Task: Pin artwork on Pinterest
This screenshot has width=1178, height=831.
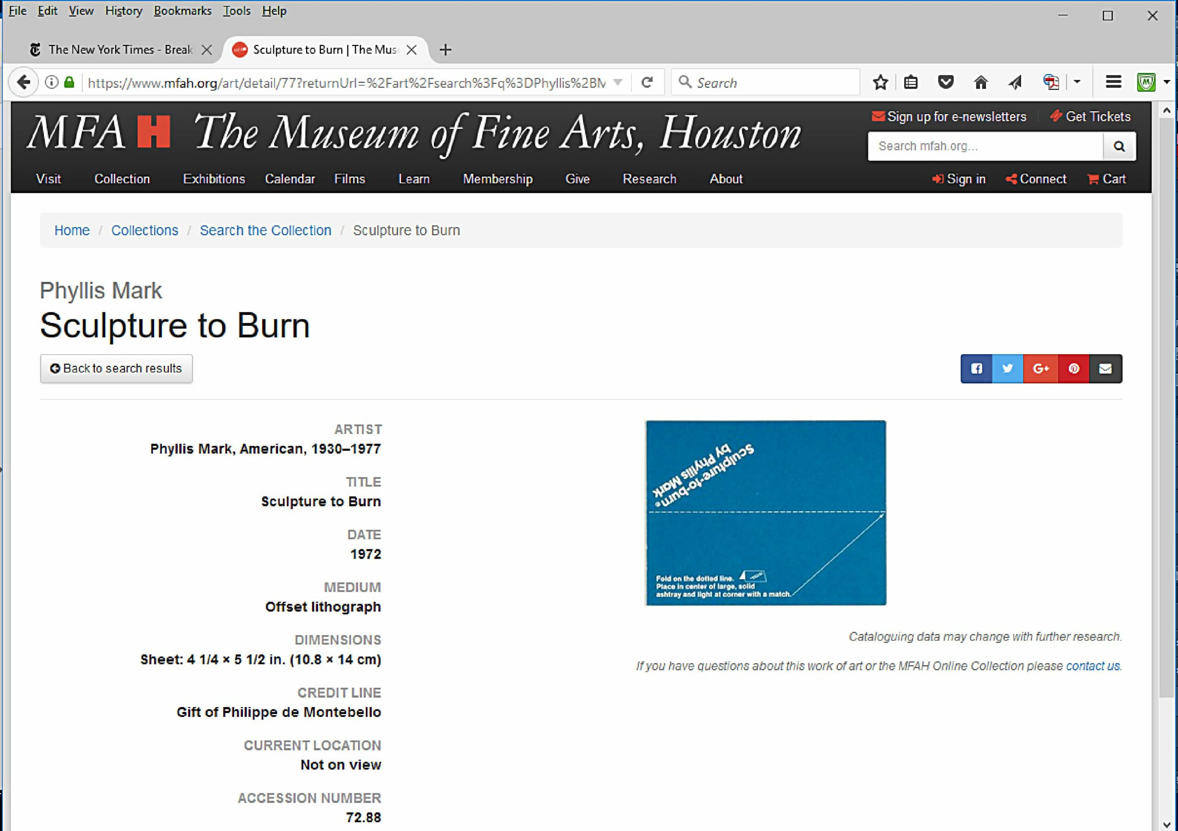Action: click(1074, 368)
